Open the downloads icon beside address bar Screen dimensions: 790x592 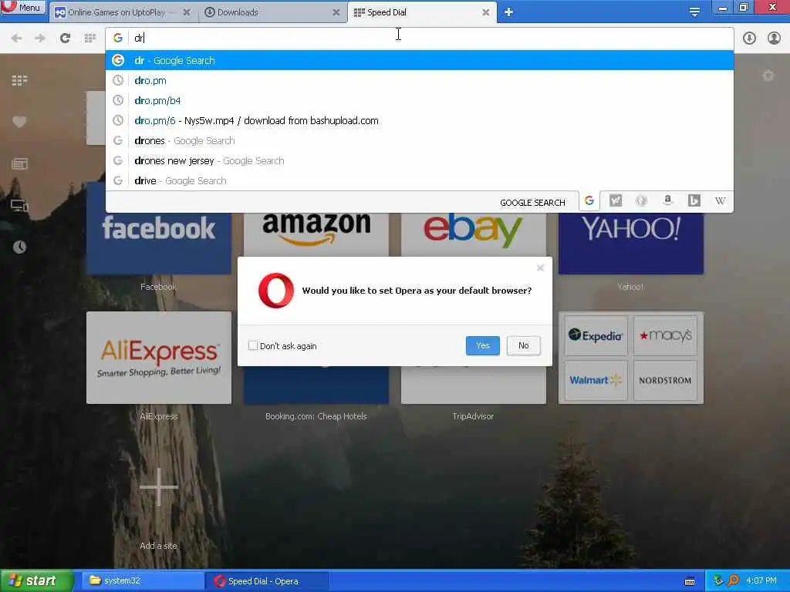coord(749,39)
